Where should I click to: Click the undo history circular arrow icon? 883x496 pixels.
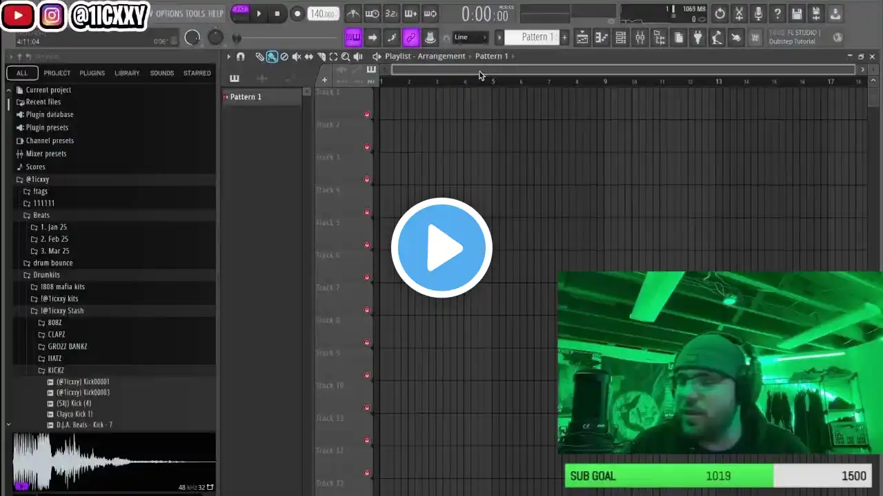[720, 13]
